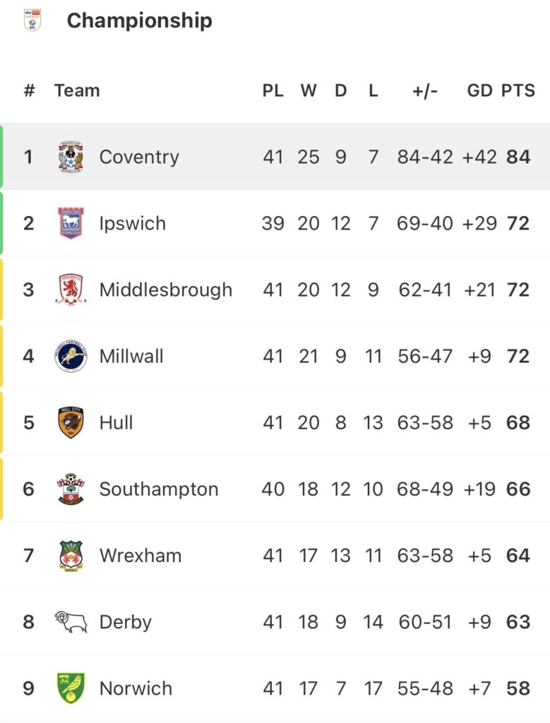Tap the Coventry club crest
Screen dimensions: 550x723
pyautogui.click(x=71, y=157)
